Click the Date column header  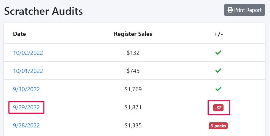pos(20,34)
